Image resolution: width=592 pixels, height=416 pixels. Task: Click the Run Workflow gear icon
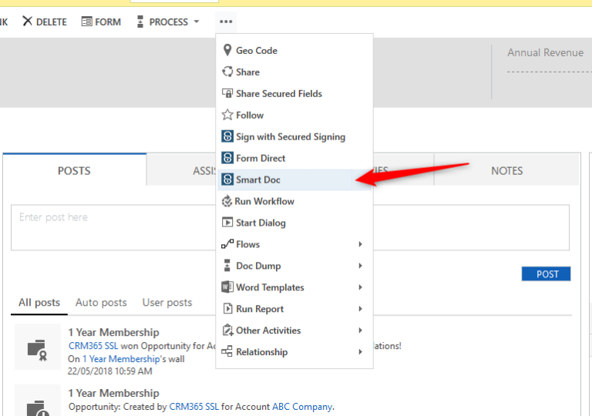227,201
